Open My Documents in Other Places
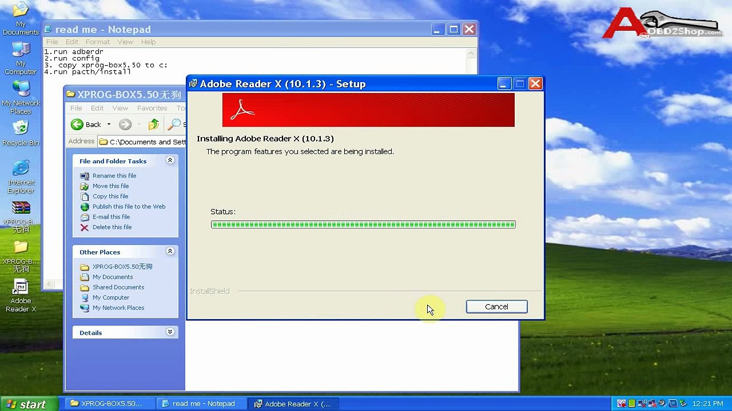Viewport: 732px width, 411px height. (106, 277)
